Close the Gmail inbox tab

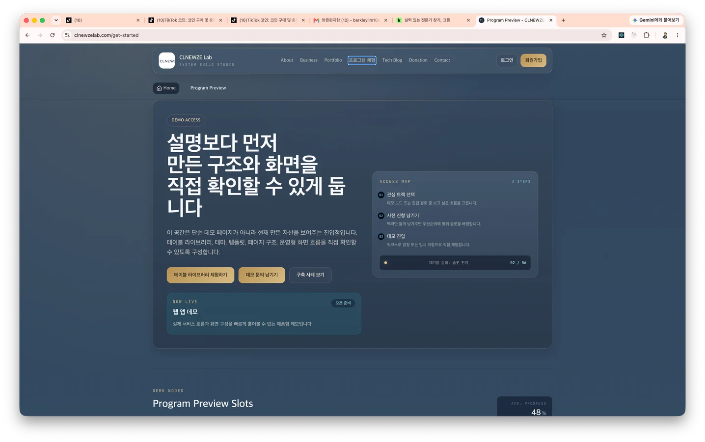coord(385,20)
